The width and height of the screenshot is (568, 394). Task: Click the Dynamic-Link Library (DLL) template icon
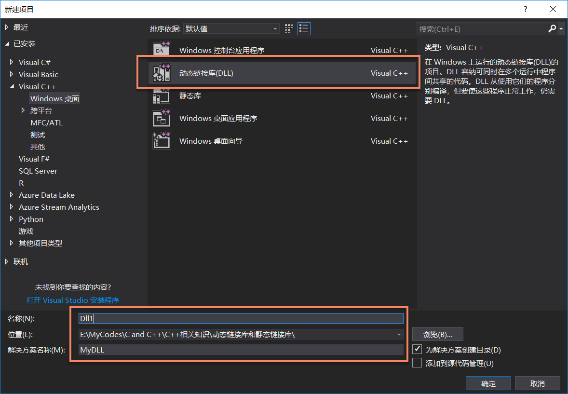coord(162,73)
